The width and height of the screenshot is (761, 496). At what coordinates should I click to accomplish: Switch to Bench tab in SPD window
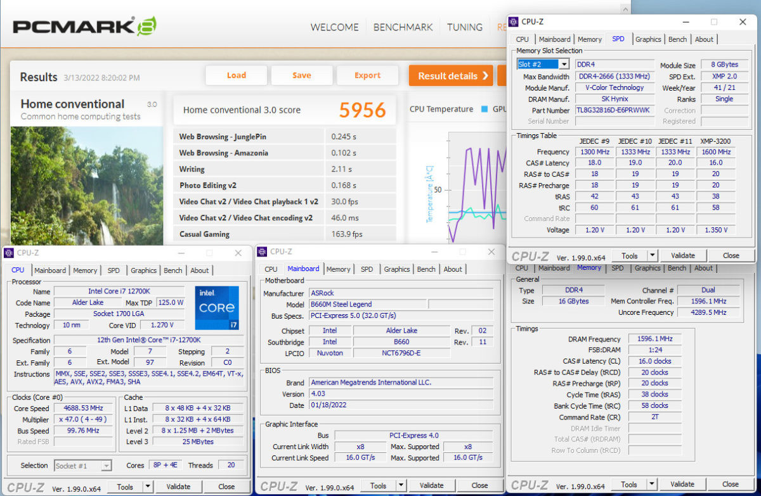[x=677, y=39]
